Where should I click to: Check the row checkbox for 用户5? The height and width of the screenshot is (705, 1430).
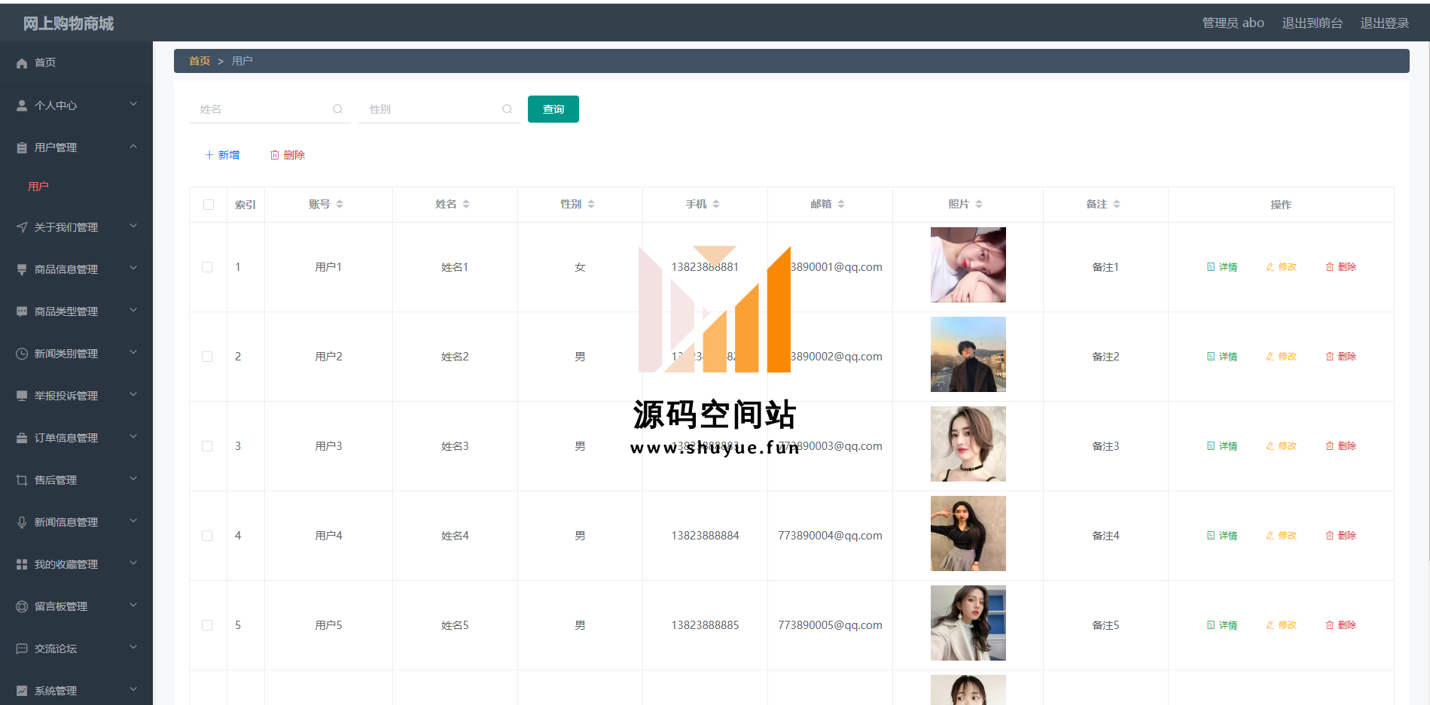207,625
